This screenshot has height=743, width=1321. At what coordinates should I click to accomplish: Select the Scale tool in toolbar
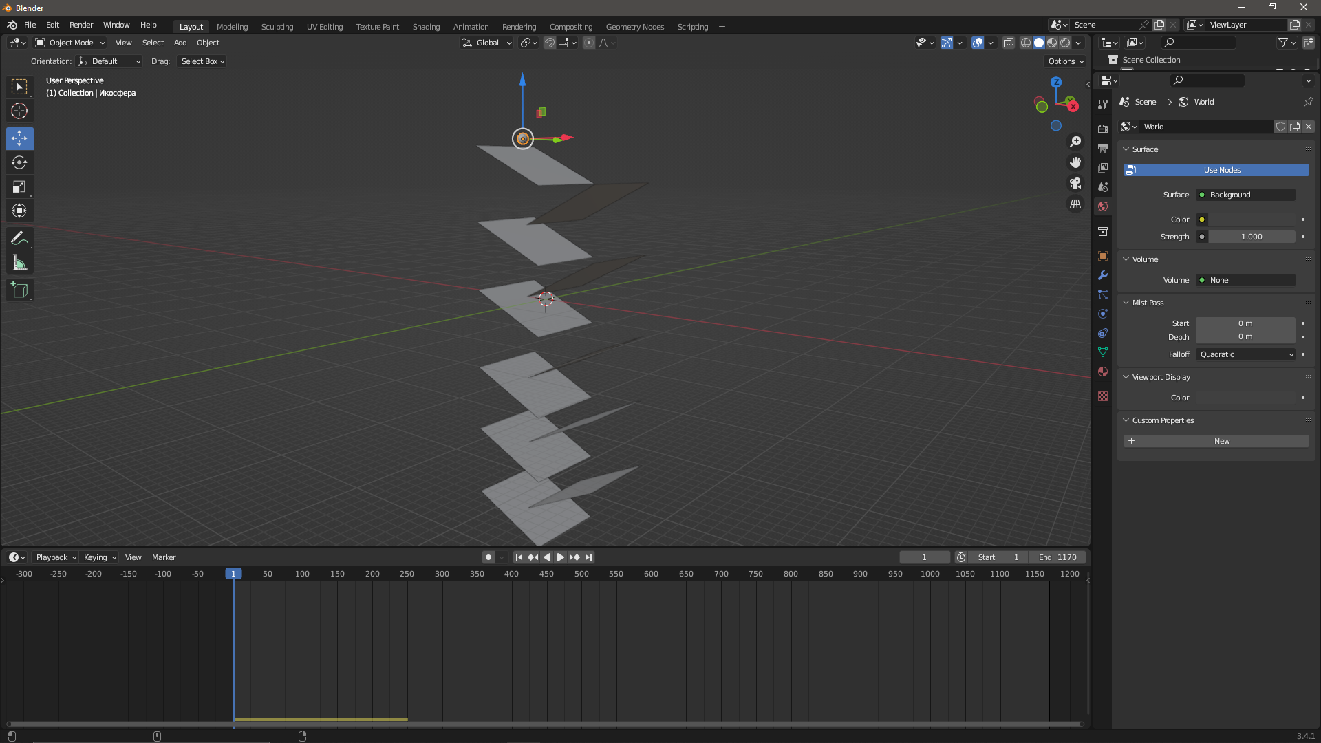(x=19, y=187)
